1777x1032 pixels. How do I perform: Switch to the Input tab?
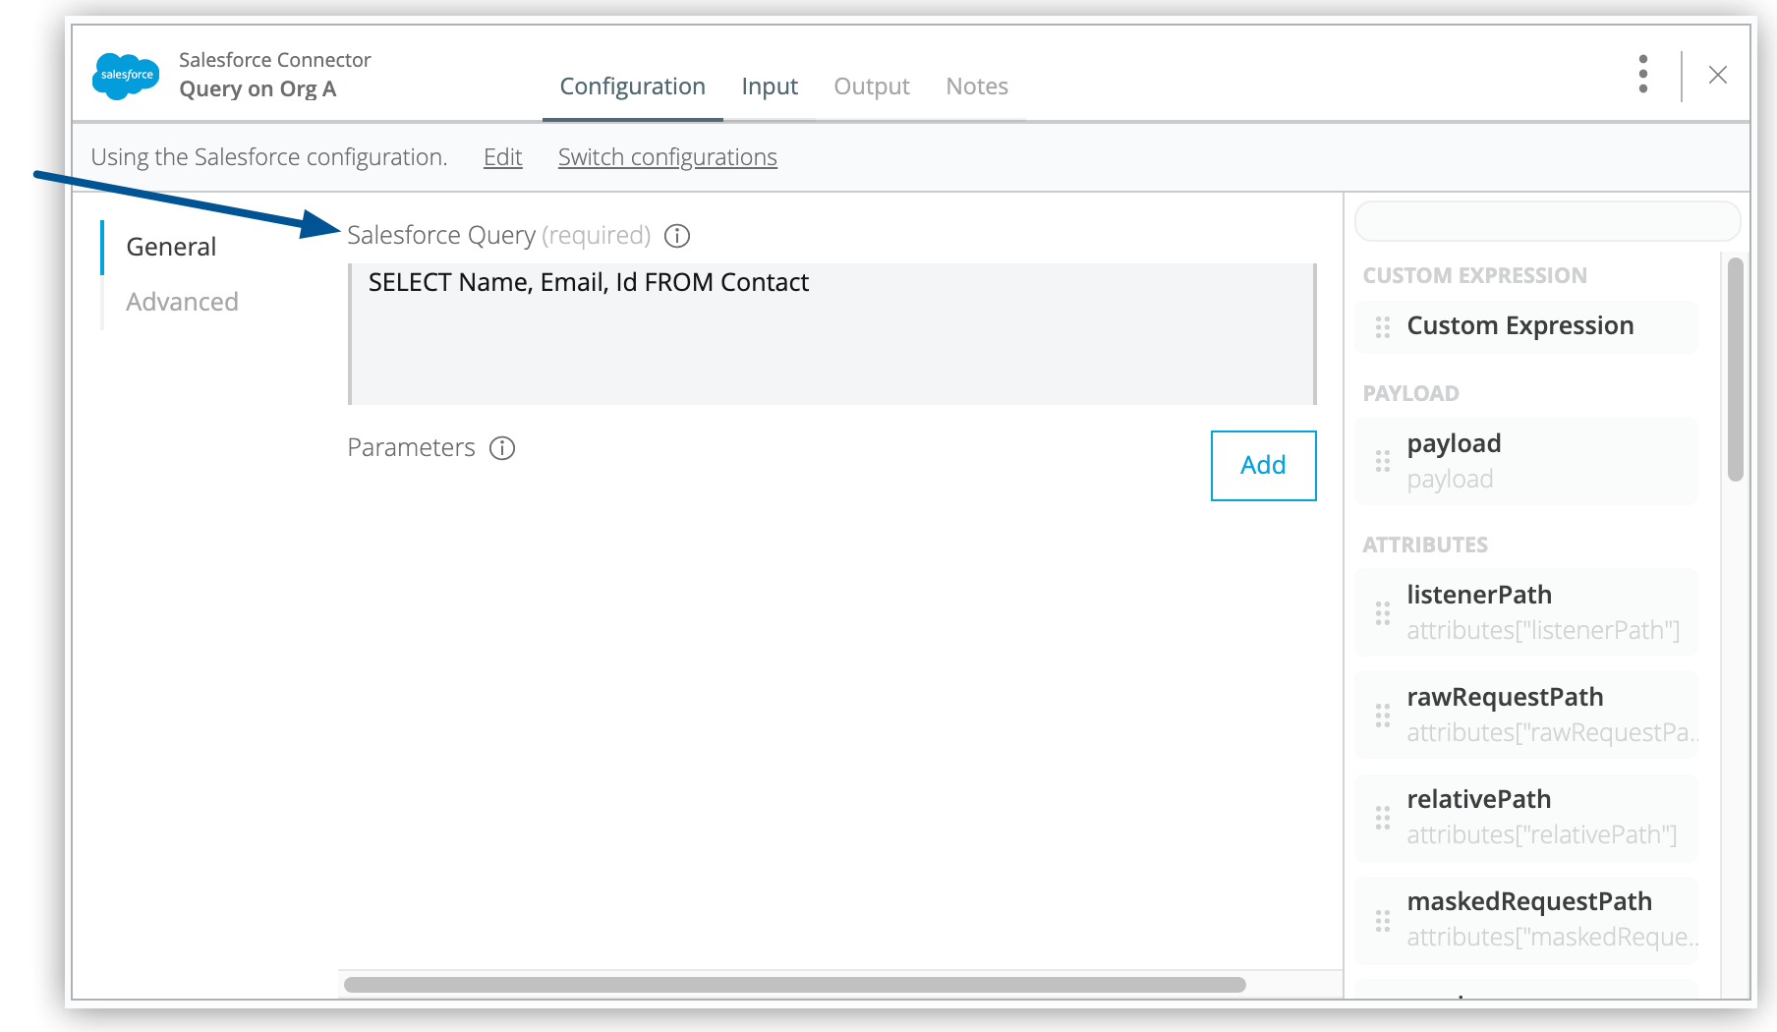770,86
